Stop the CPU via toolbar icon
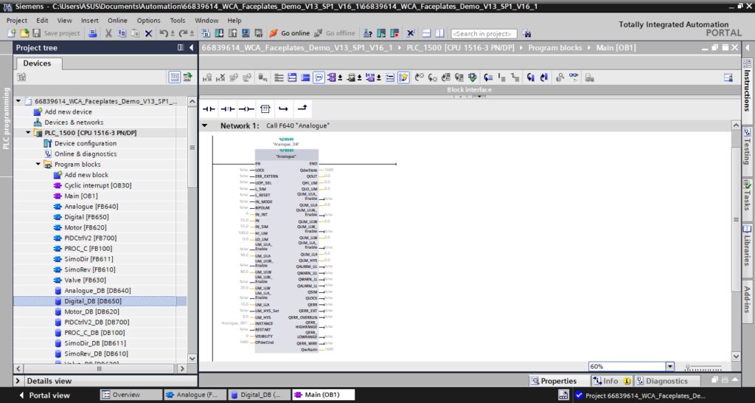This screenshot has width=755, height=403. tap(394, 33)
